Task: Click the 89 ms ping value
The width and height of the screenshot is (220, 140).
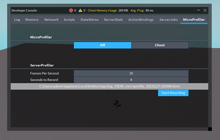Action: click(x=149, y=10)
